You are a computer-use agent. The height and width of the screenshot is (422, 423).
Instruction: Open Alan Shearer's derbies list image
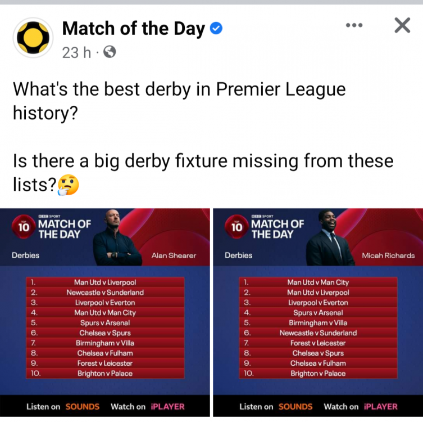(x=105, y=312)
